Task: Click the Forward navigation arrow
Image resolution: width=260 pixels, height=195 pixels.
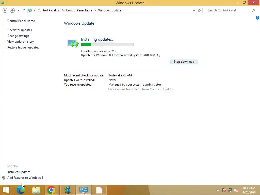Action: click(12, 10)
